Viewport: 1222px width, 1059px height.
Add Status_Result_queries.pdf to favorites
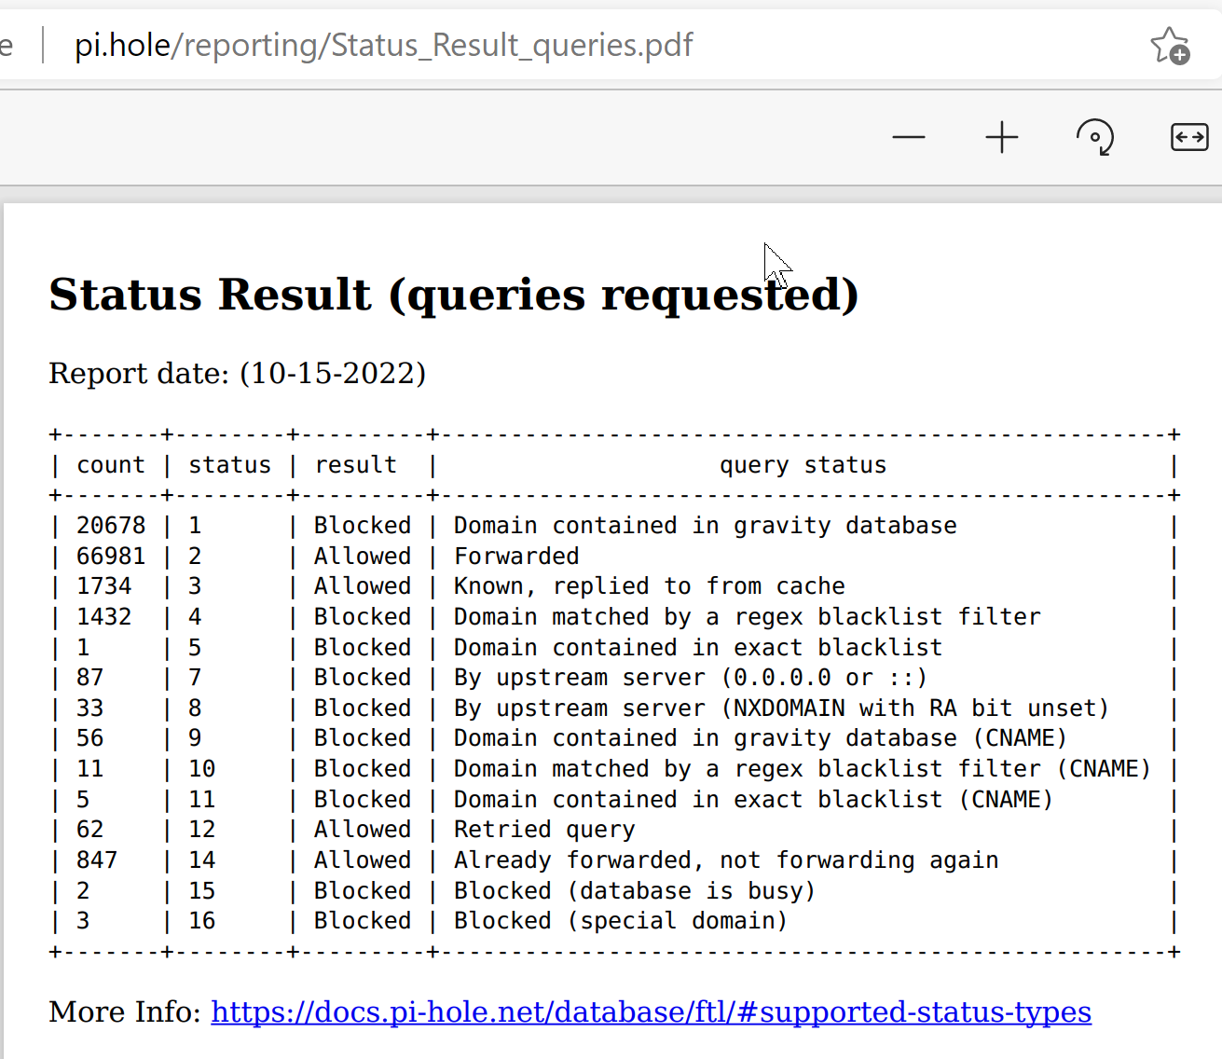pyautogui.click(x=1171, y=45)
